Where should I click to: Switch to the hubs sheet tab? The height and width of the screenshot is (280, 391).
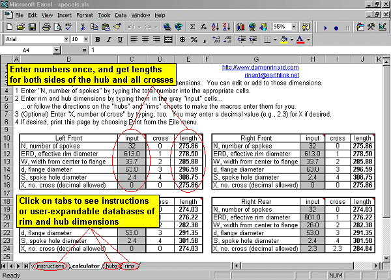[111, 266]
